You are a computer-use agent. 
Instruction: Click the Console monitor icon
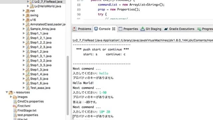(96, 29)
